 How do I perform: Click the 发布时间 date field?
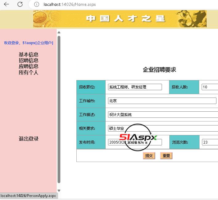click(x=135, y=142)
